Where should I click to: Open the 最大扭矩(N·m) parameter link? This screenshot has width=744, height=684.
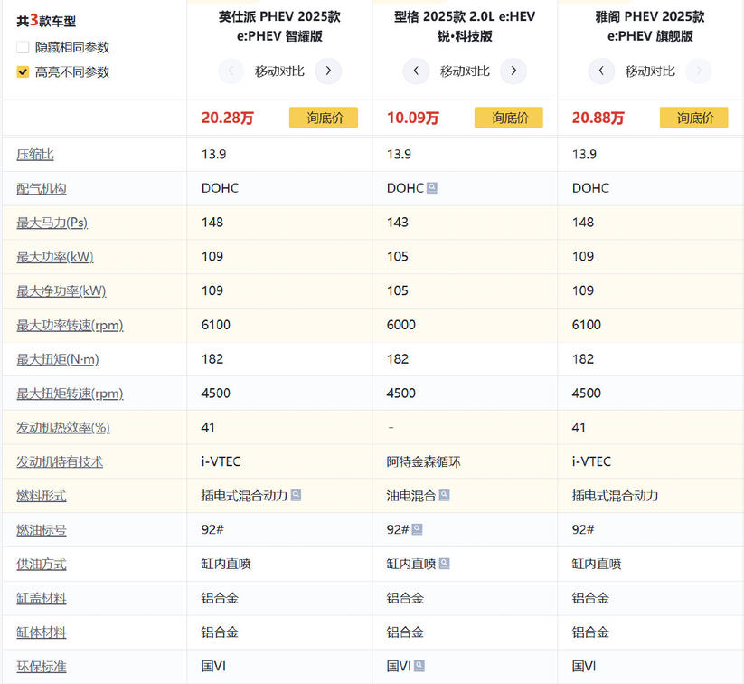pos(58,359)
